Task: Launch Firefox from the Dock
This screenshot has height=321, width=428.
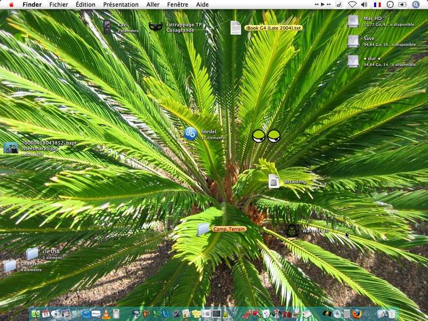Action: click(357, 314)
